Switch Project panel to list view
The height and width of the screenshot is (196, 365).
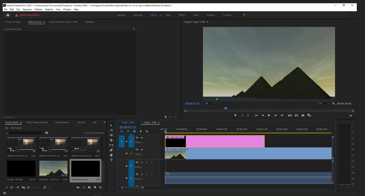point(12,187)
